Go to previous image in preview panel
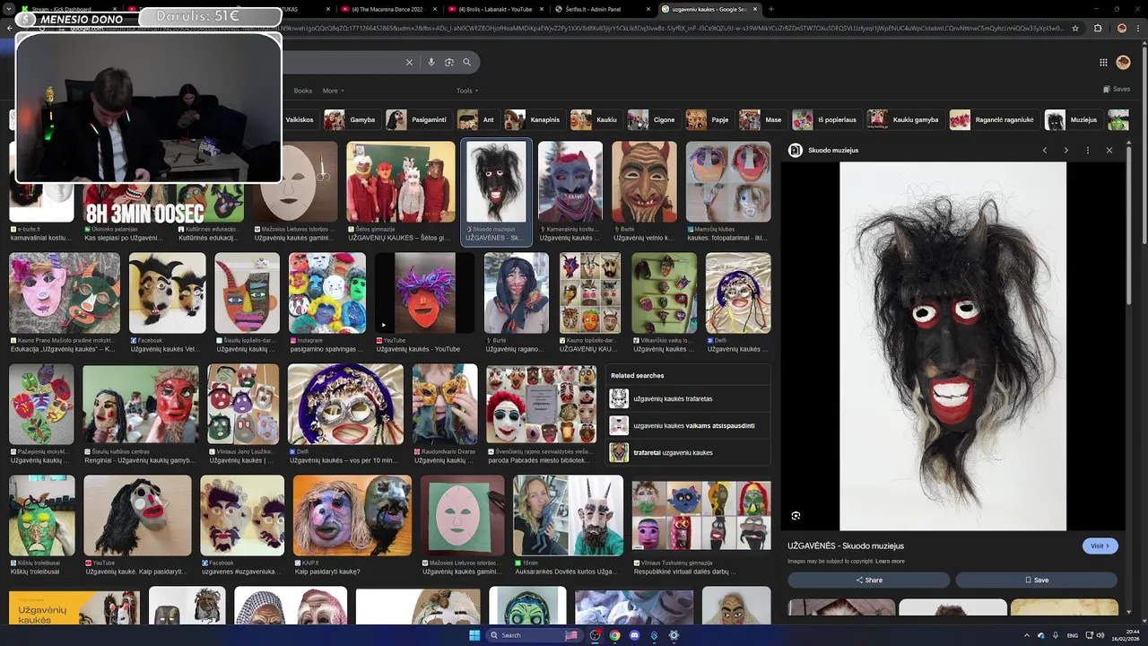1148x646 pixels. (x=1045, y=150)
